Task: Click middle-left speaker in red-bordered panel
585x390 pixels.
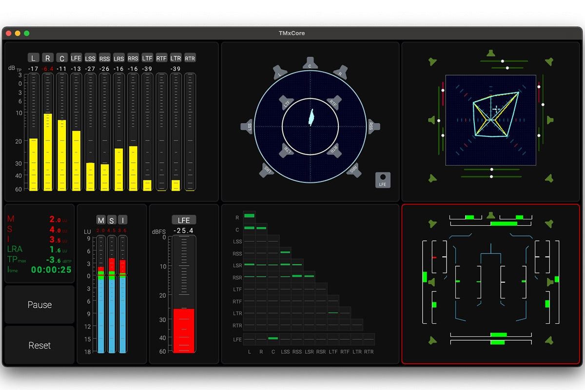Action: (431, 282)
